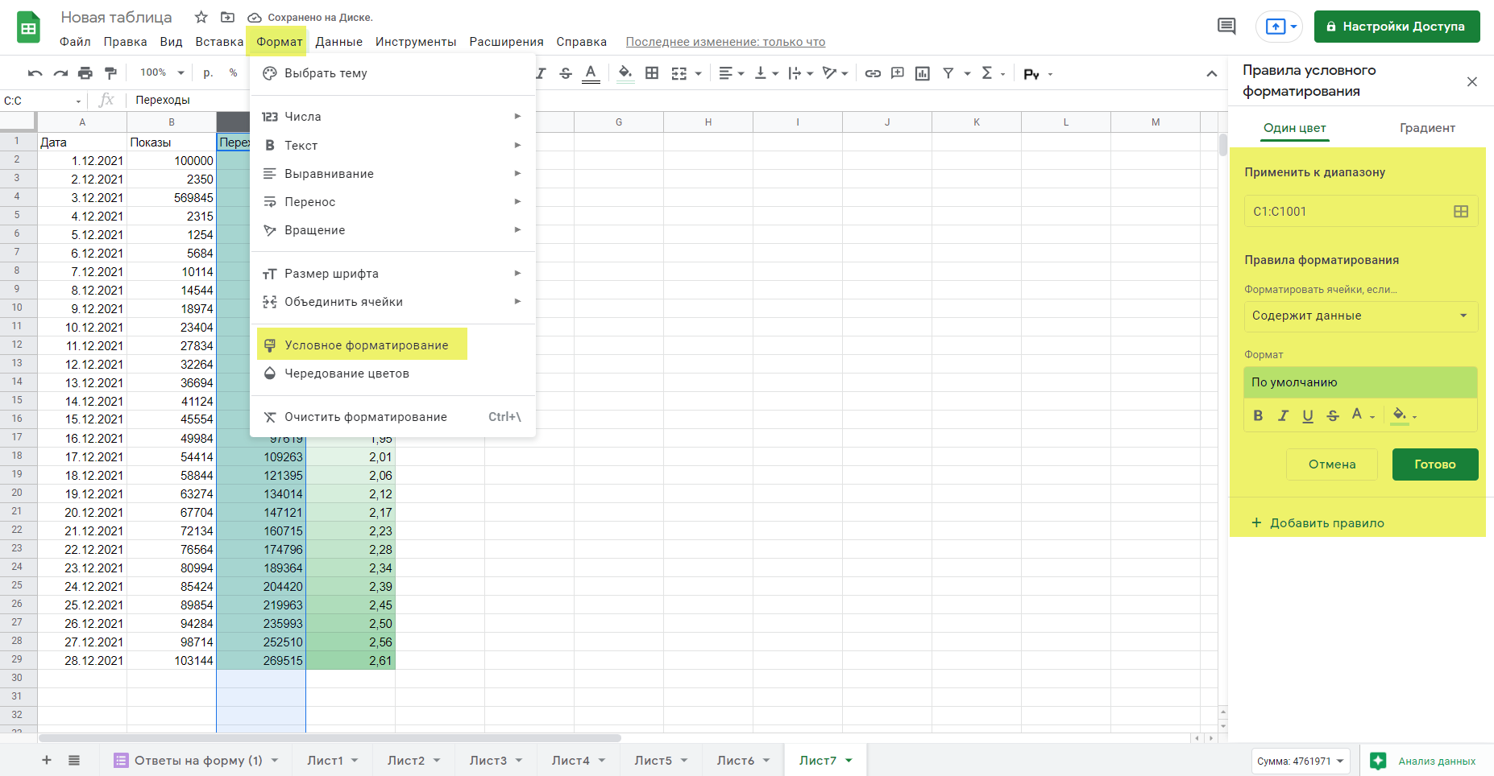Click the Отмена button
The height and width of the screenshot is (776, 1494).
pos(1332,464)
